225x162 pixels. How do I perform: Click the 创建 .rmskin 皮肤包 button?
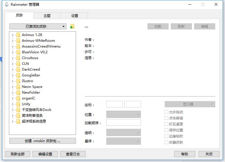pyautogui.click(x=43, y=141)
